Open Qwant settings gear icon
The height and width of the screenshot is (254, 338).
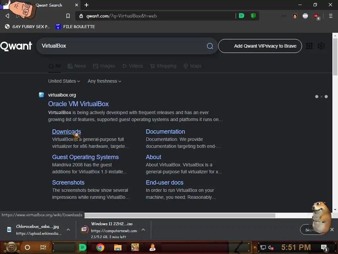(321, 46)
